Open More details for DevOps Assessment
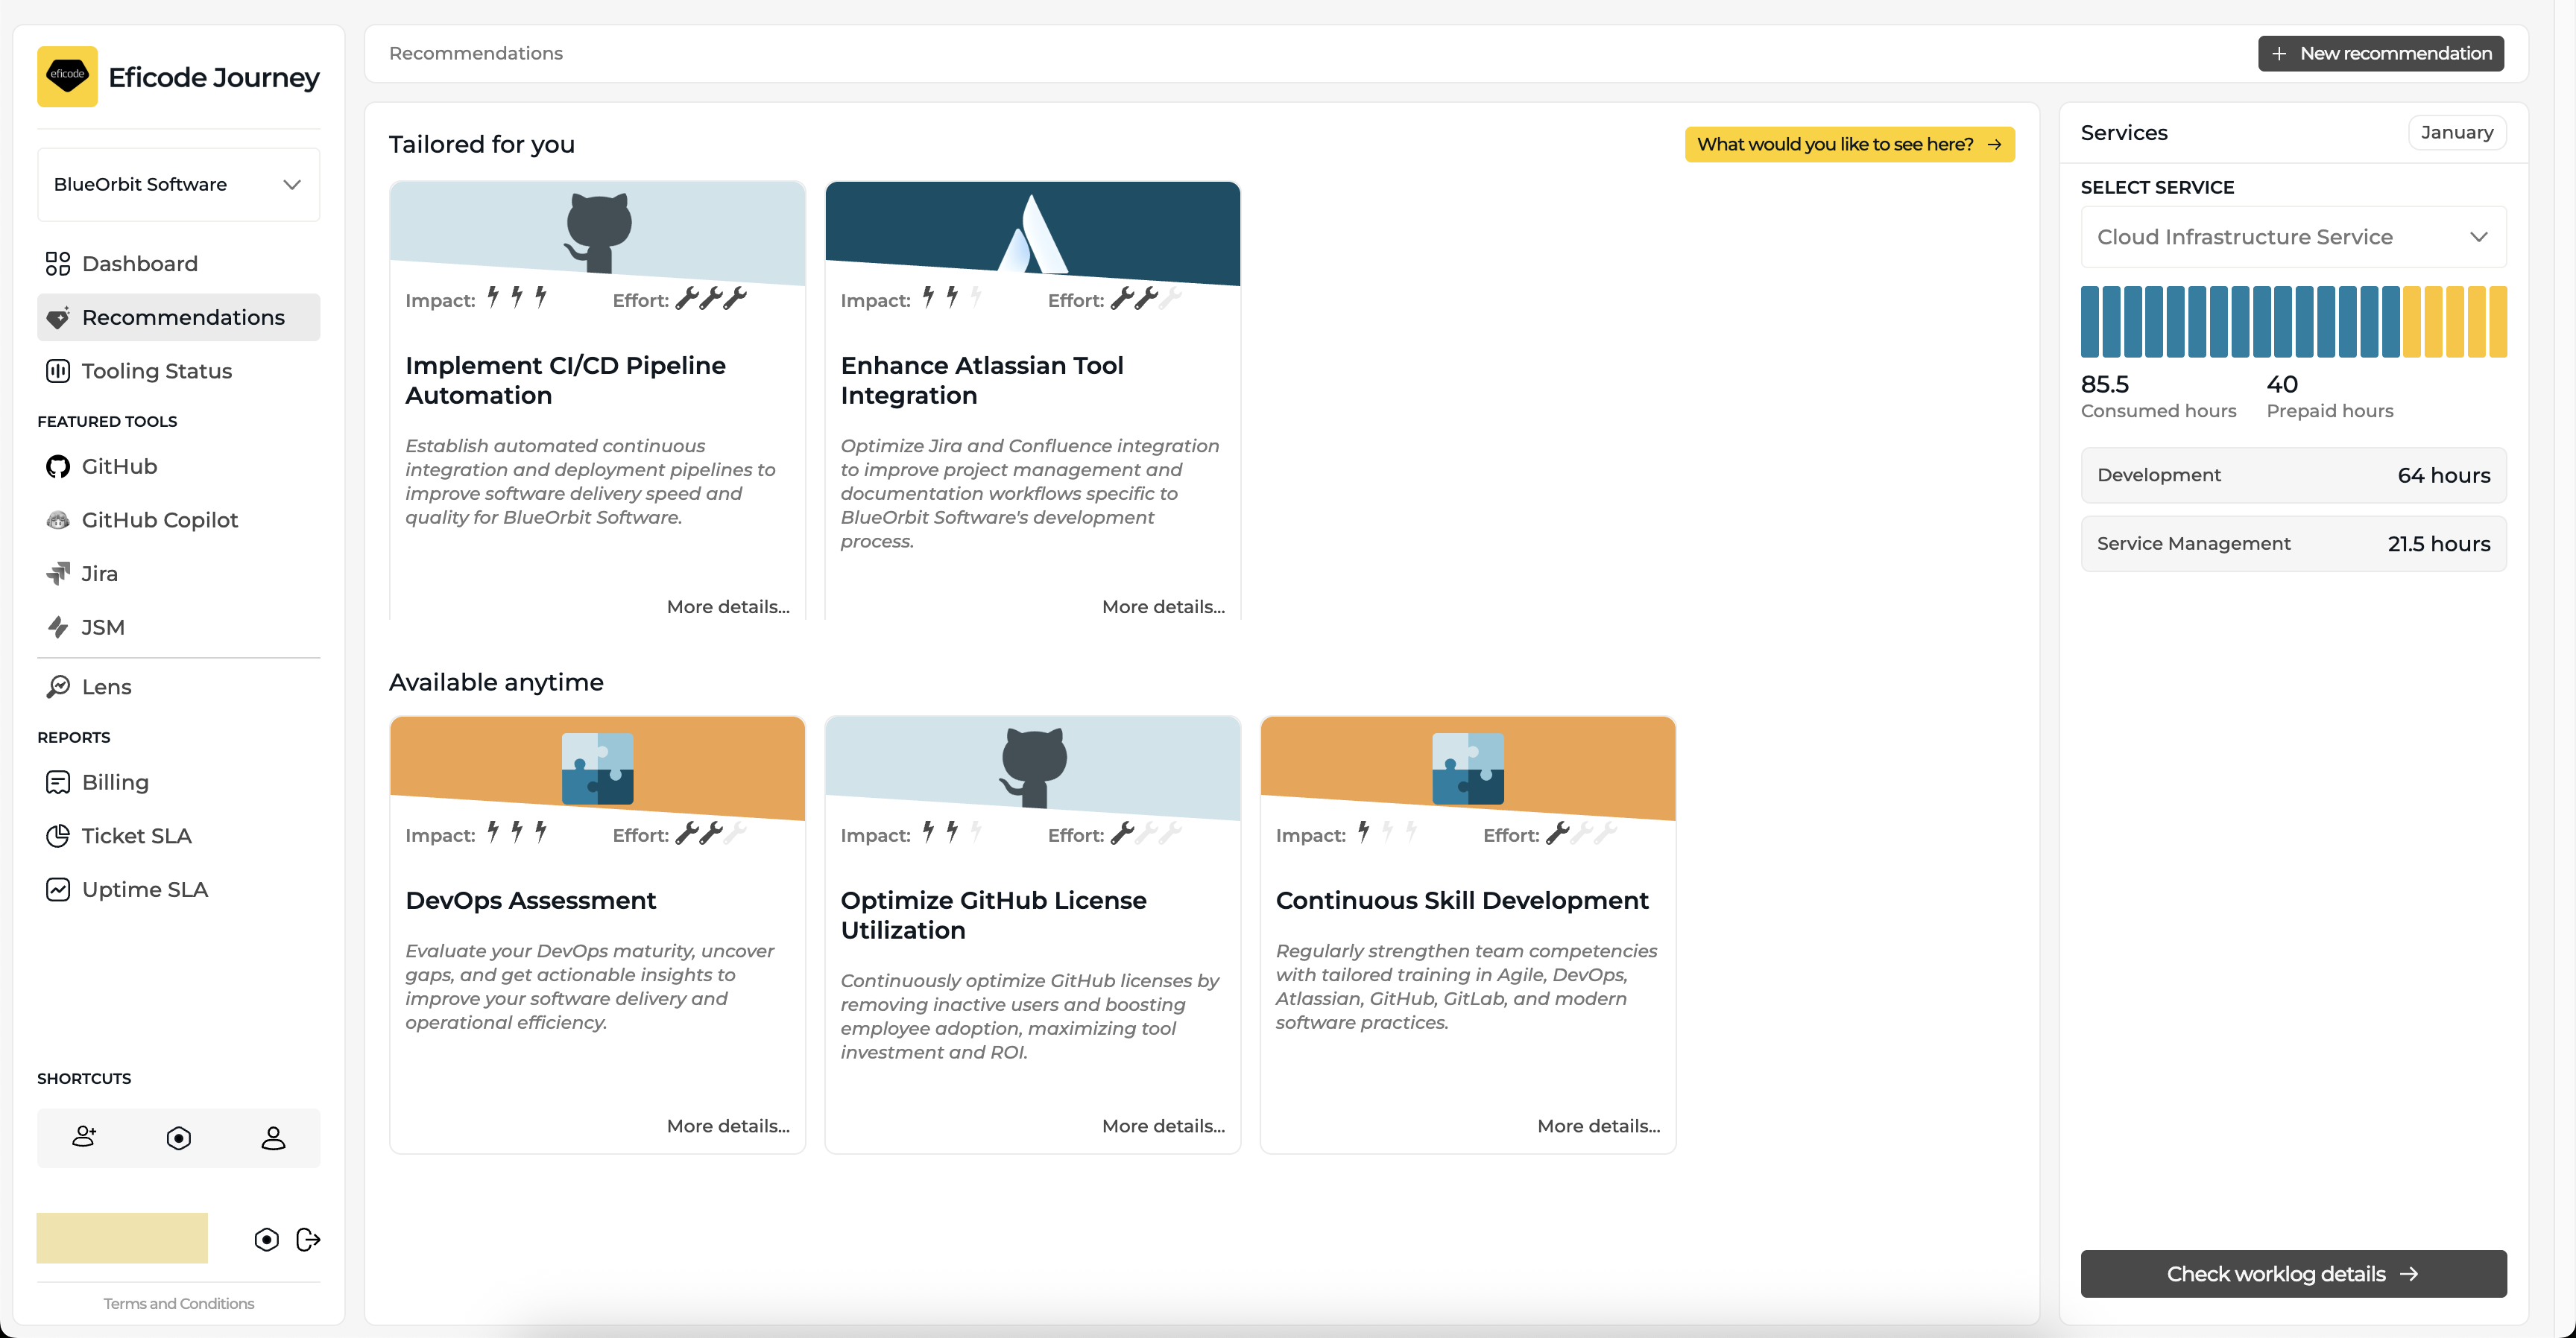The height and width of the screenshot is (1338, 2576). [x=727, y=1125]
